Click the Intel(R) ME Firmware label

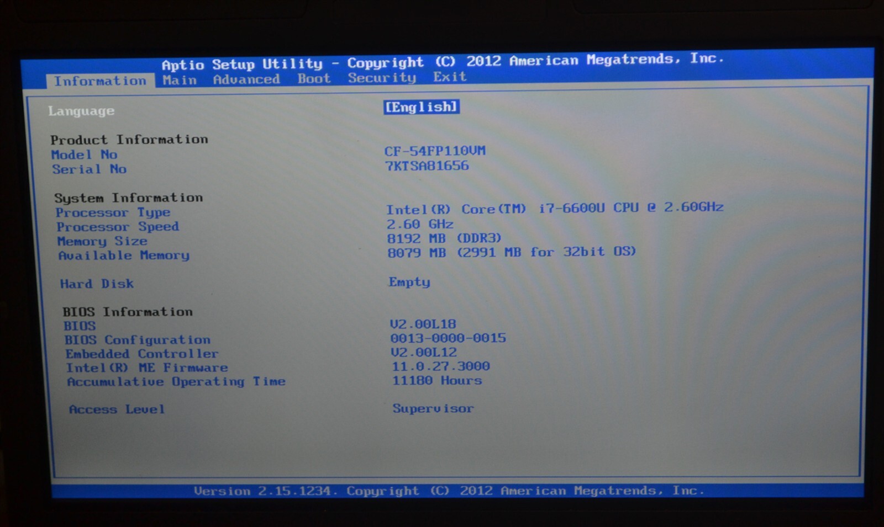(x=147, y=368)
